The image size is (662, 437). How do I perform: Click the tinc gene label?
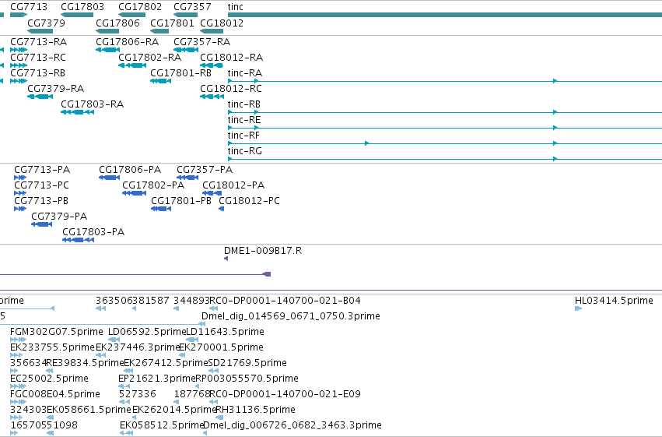pyautogui.click(x=235, y=7)
